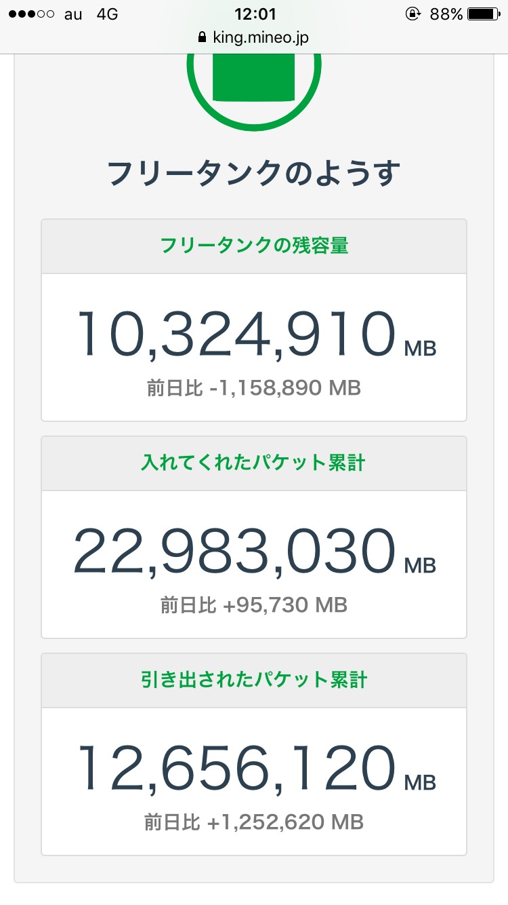This screenshot has height=905, width=508.
Task: Tap the 4G network indicator
Action: click(x=107, y=14)
